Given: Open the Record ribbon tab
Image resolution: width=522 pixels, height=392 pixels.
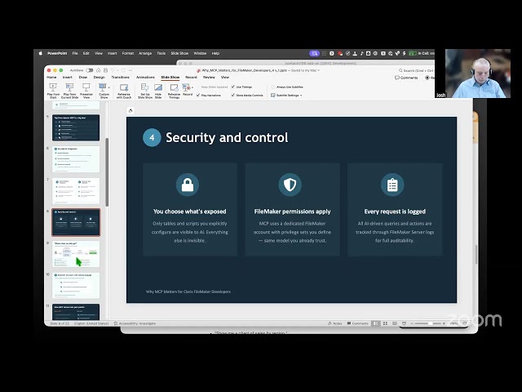Looking at the screenshot, I should coord(191,77).
